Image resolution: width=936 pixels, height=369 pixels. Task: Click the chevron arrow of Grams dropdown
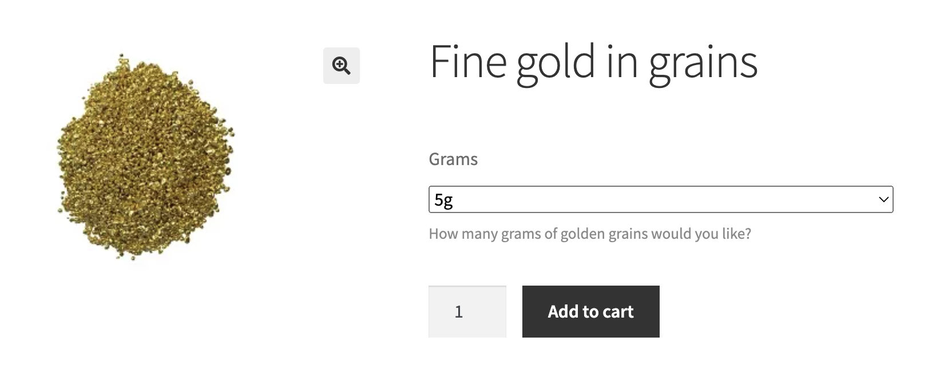pyautogui.click(x=883, y=199)
